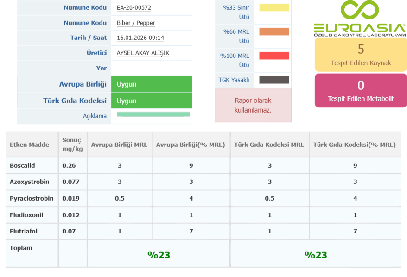Click the Sonuç mg/kg column header
407x277 pixels.
(72, 145)
